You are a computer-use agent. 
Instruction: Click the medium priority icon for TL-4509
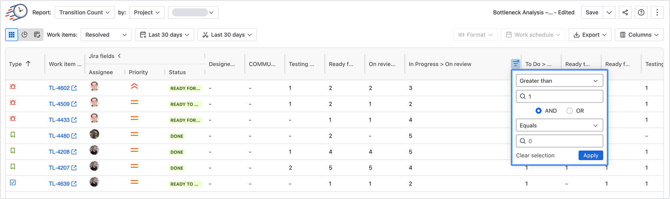(x=134, y=102)
